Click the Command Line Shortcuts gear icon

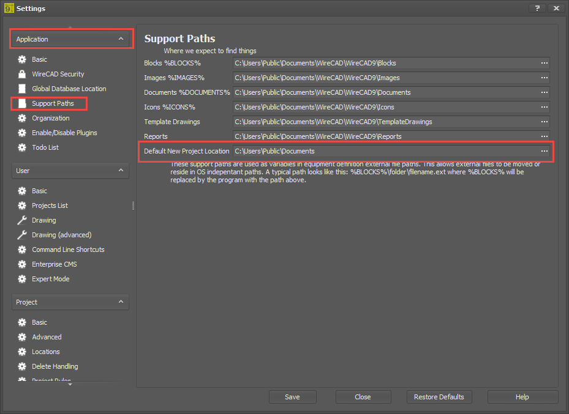point(22,250)
